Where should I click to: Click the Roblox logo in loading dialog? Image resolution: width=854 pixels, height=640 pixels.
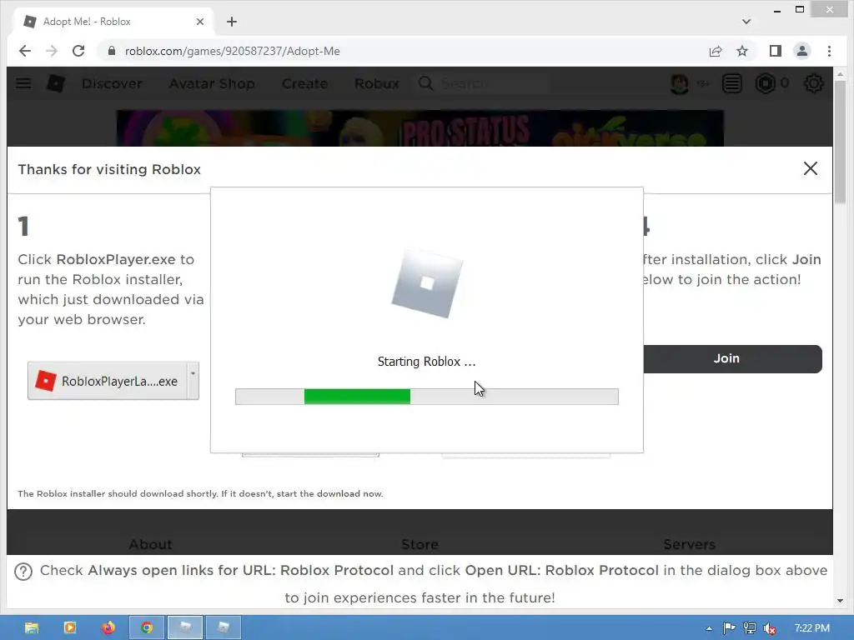point(427,283)
